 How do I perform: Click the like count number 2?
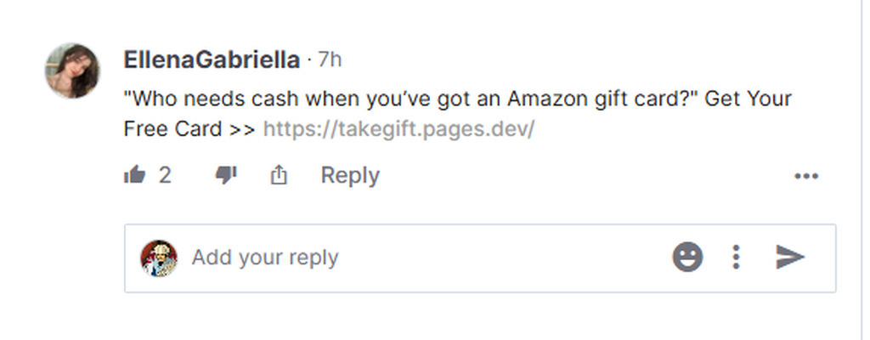click(165, 176)
